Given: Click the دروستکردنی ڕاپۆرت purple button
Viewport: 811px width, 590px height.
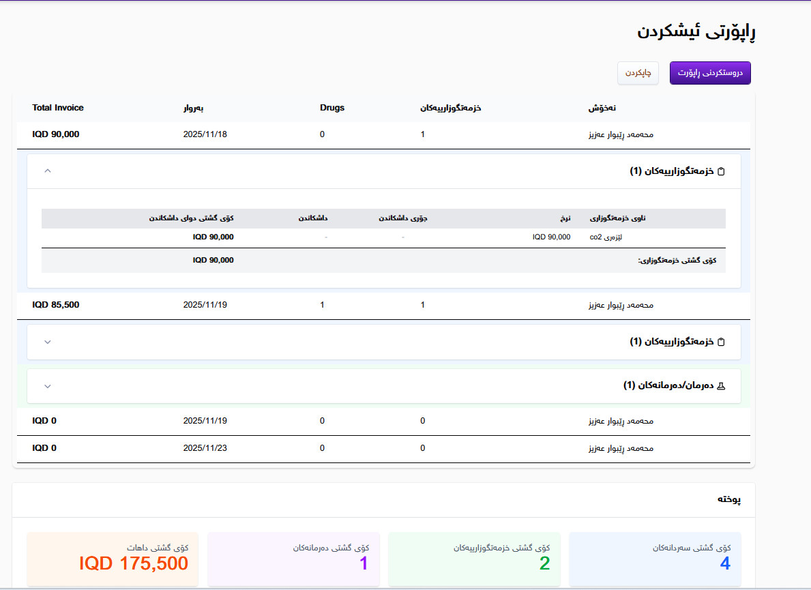Looking at the screenshot, I should coord(710,73).
